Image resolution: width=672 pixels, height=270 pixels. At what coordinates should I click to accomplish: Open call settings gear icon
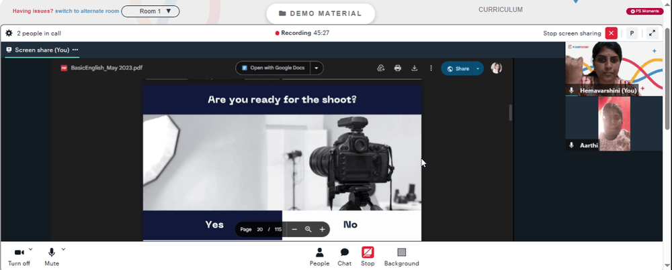tap(9, 33)
